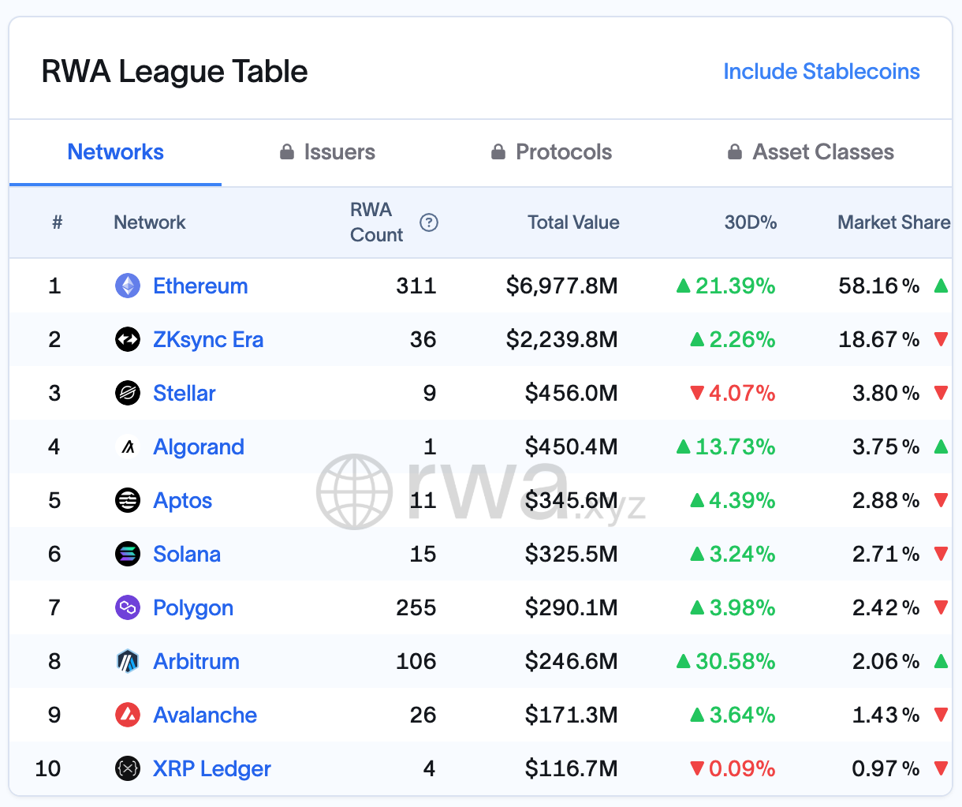Click the $456.0M total value cell

click(x=572, y=393)
